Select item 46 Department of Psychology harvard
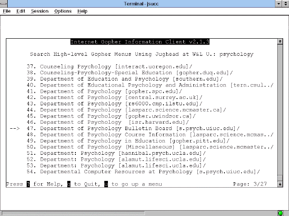The width and height of the screenshot is (289, 216). point(107,122)
